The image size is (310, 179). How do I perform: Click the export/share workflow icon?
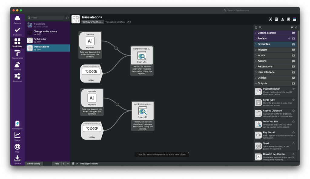[x=282, y=19]
